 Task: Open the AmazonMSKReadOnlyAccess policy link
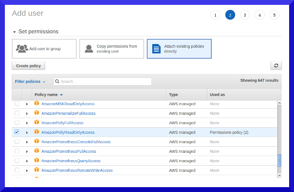[x=68, y=104]
